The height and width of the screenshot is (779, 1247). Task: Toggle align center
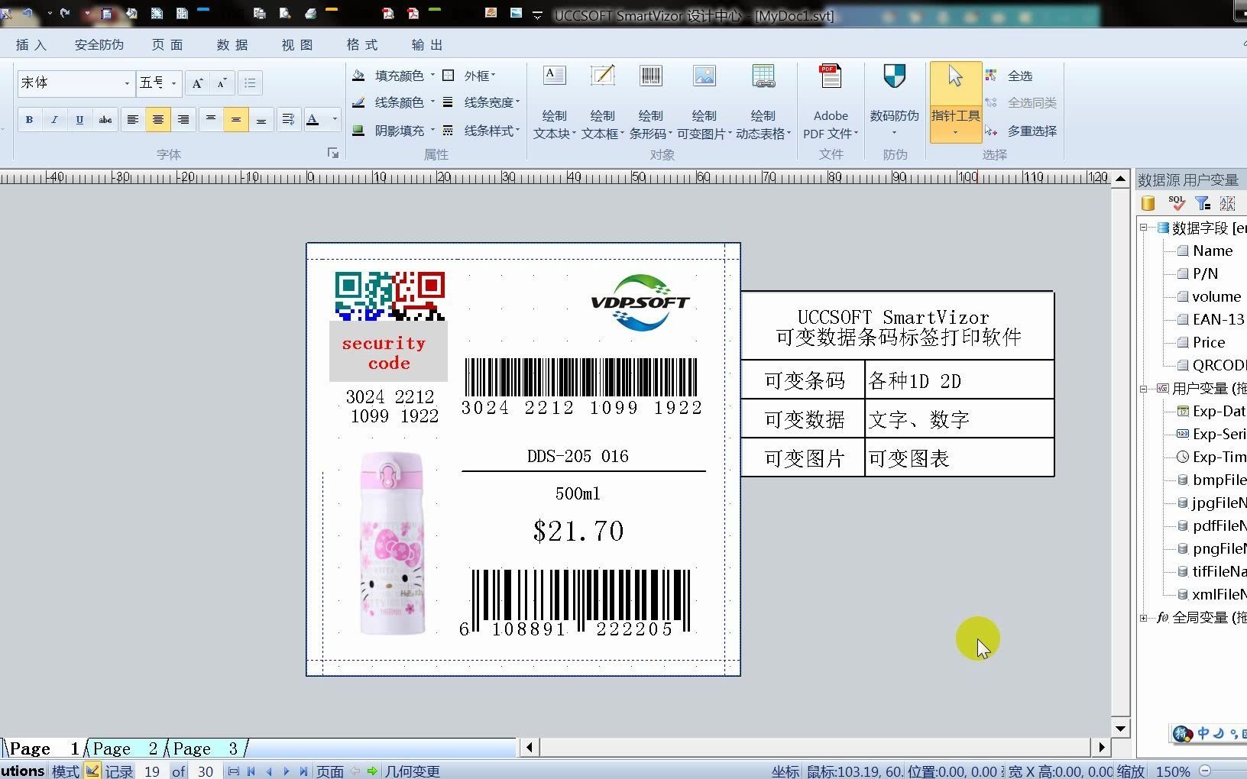[158, 119]
